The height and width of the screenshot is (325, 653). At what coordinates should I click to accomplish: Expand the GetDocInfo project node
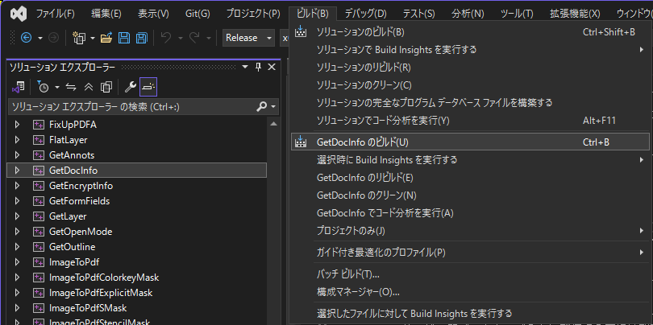[17, 171]
